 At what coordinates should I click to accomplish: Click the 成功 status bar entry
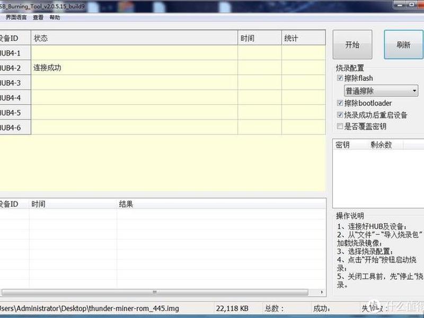pyautogui.click(x=322, y=308)
